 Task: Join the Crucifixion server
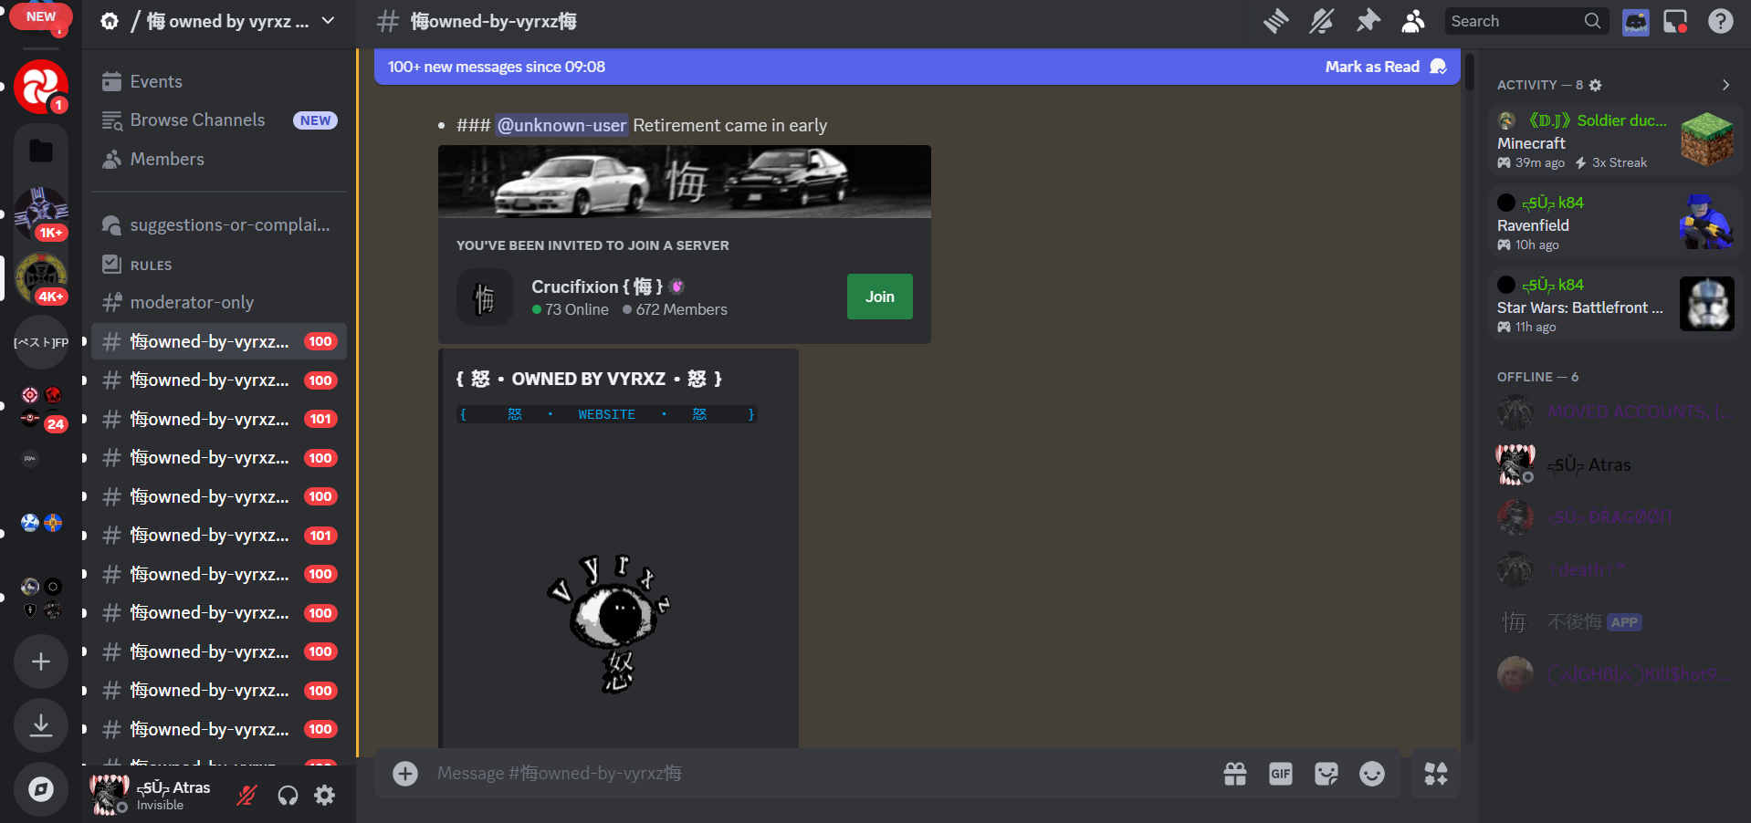tap(879, 297)
